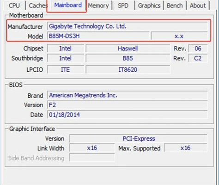Click the BIOS date 01/18/2014

[128, 115]
